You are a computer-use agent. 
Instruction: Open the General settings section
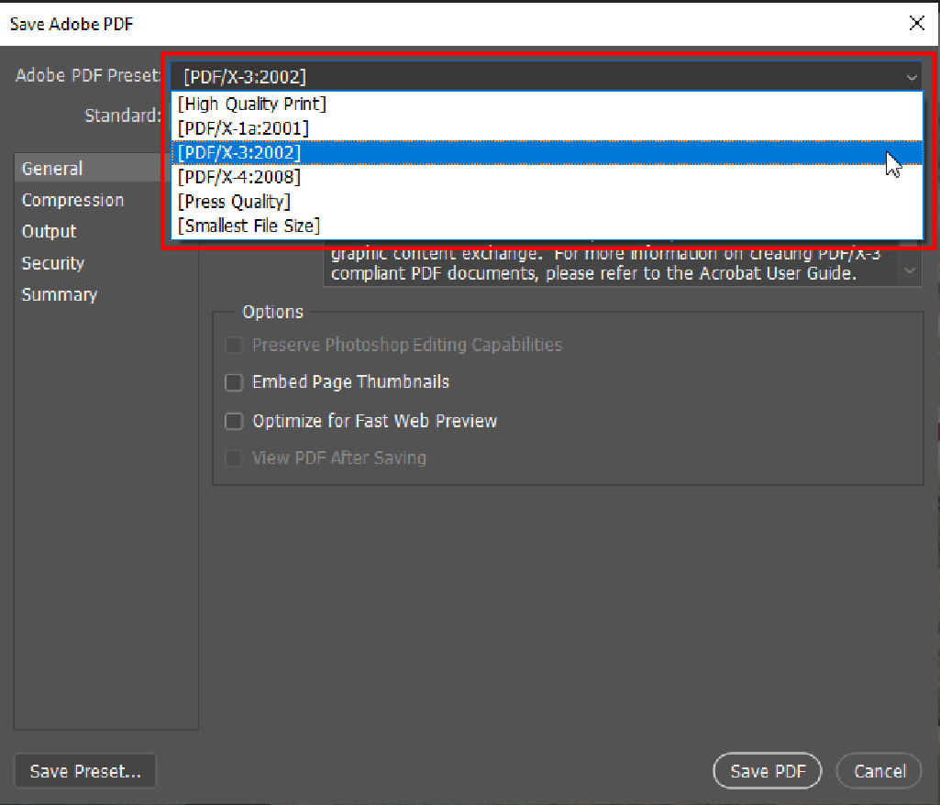52,169
